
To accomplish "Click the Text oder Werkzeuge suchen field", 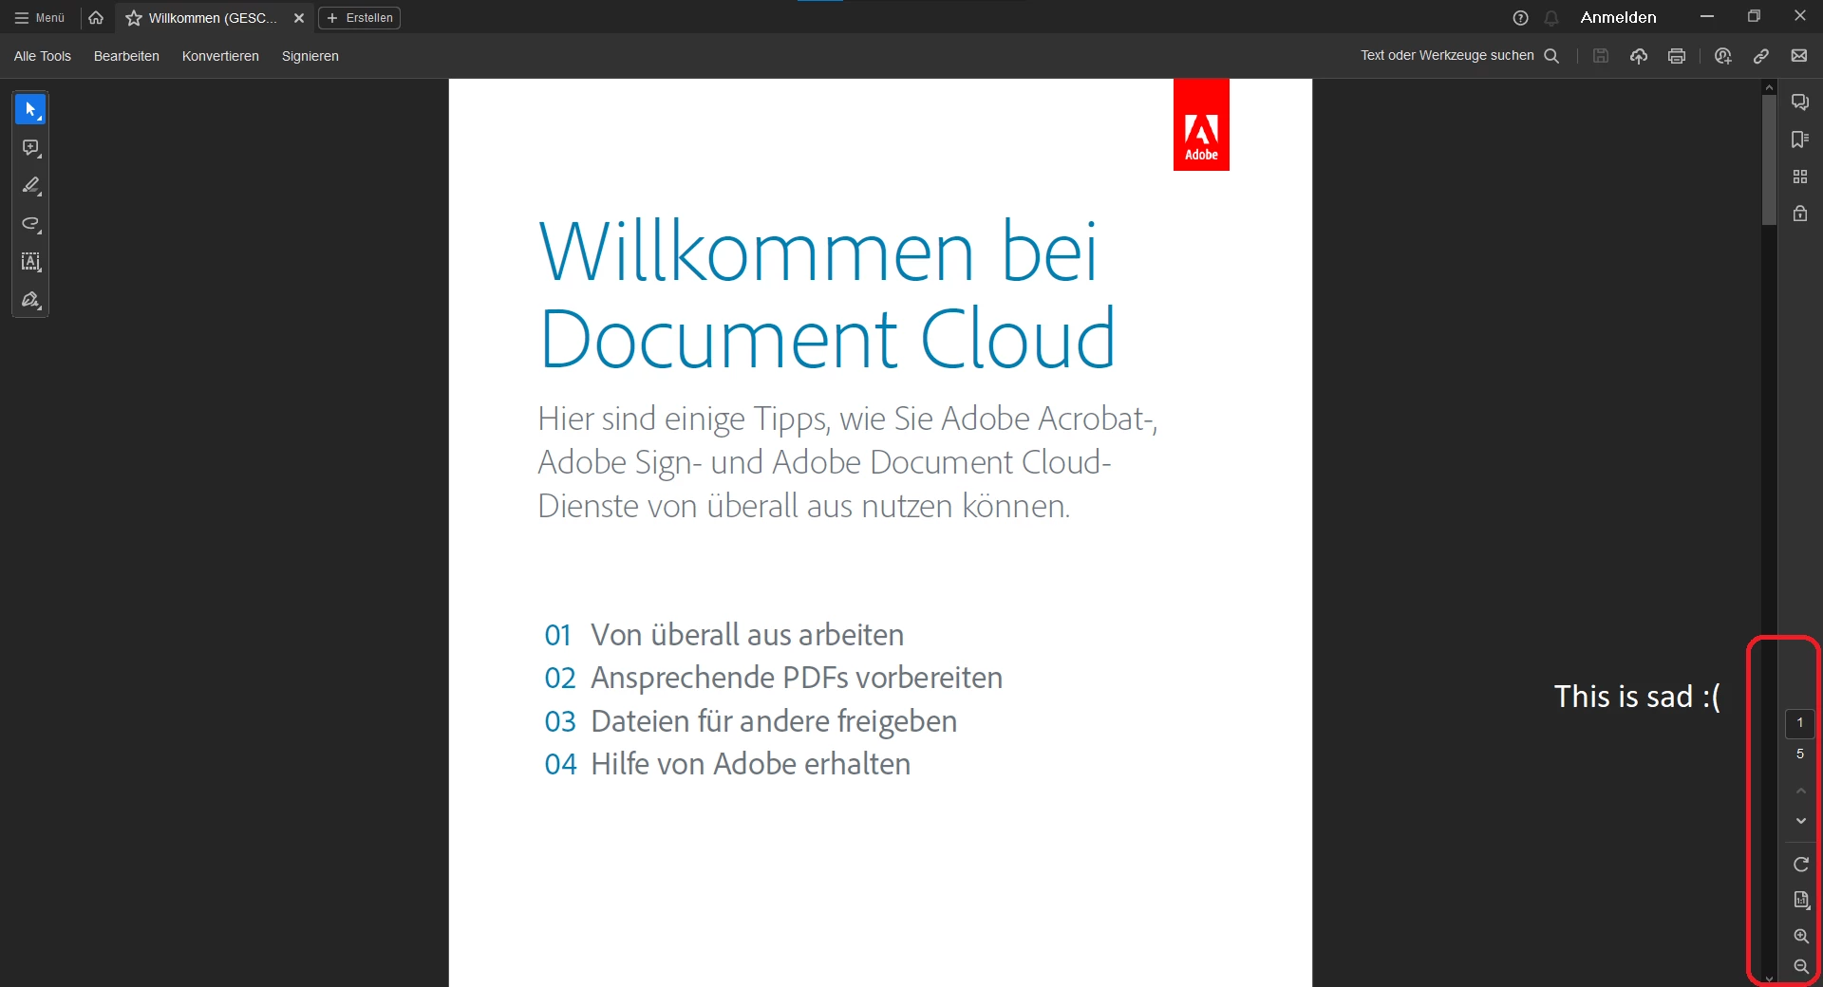I will 1447,55.
